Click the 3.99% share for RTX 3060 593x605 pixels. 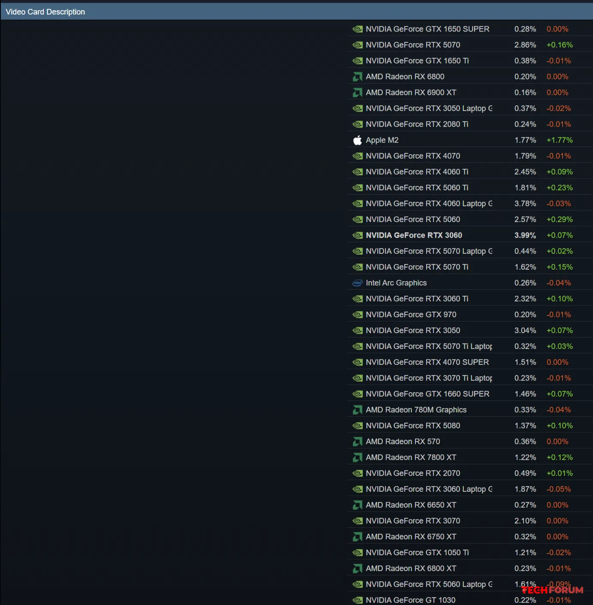[x=525, y=235]
